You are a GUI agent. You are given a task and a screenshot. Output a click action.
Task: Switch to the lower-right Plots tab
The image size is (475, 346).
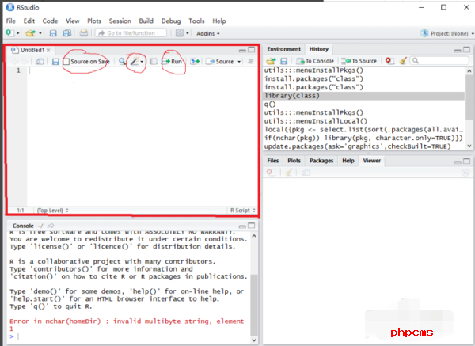coord(294,161)
